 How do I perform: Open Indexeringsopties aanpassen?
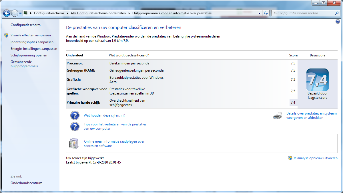(32, 42)
